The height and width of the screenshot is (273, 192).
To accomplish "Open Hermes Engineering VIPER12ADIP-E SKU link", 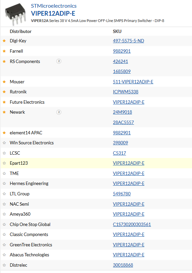I will click(129, 184).
